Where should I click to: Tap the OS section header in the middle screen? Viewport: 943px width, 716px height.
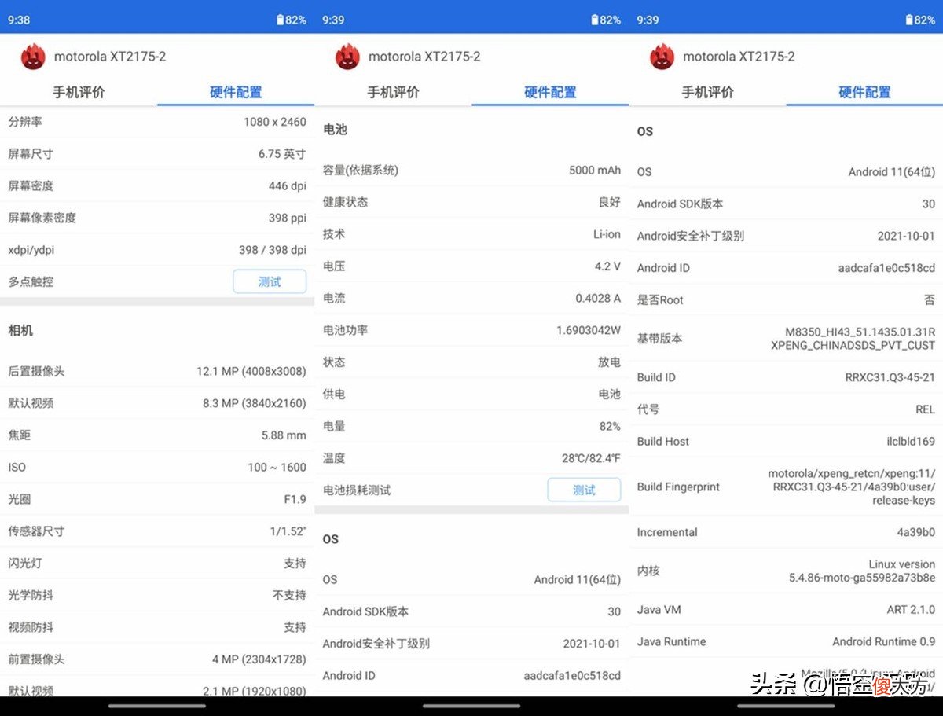pyautogui.click(x=331, y=538)
